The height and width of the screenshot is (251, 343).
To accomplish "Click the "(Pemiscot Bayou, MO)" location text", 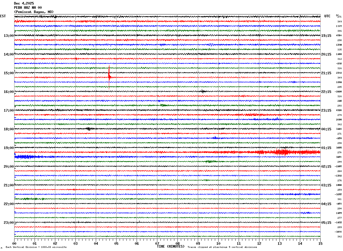I will [33, 12].
